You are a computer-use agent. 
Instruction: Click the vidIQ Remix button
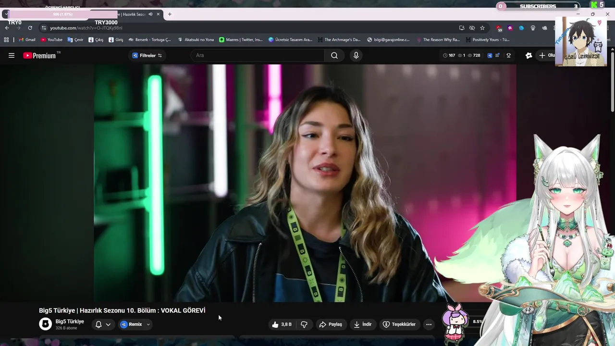(131, 324)
